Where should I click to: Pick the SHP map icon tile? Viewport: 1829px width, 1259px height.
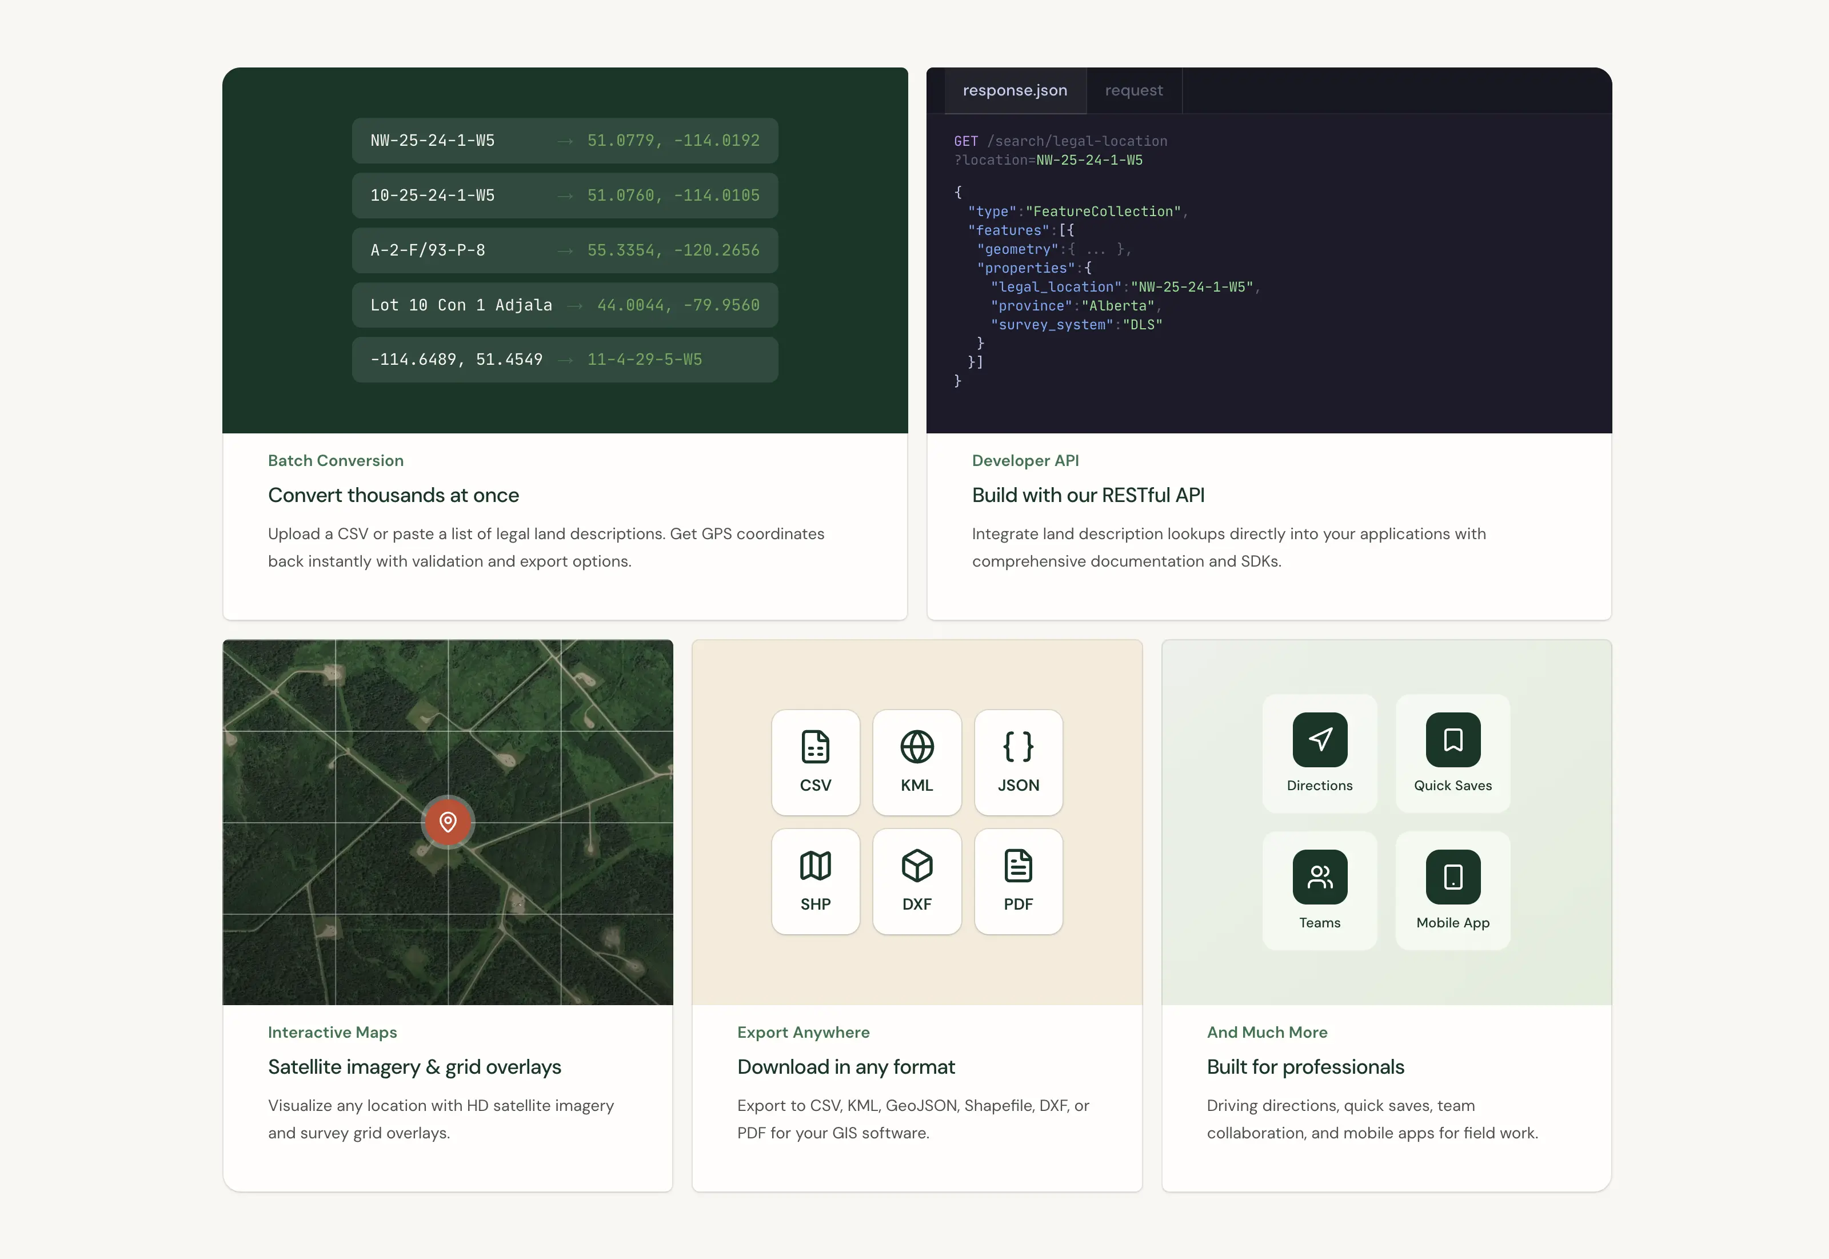(x=815, y=866)
